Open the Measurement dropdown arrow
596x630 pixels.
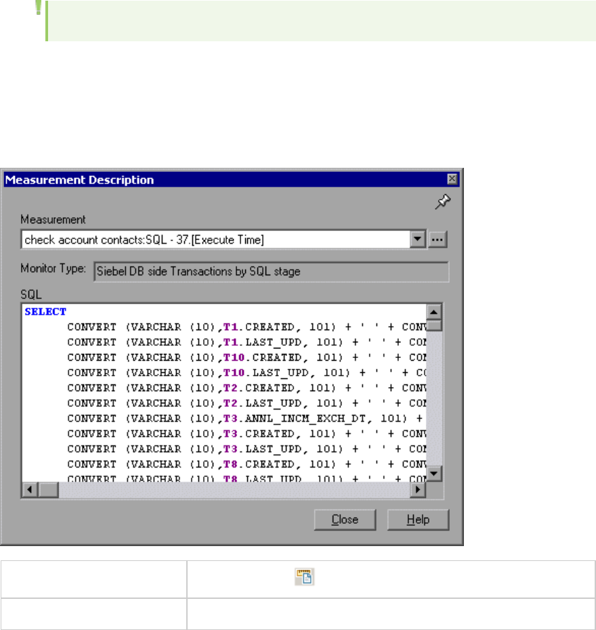[x=417, y=240]
